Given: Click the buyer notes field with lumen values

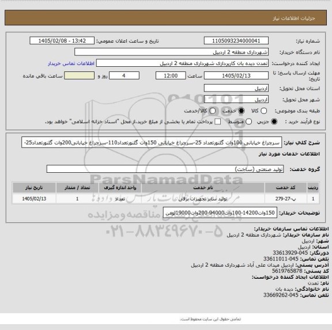Looking at the screenshot, I should pyautogui.click(x=220, y=213).
